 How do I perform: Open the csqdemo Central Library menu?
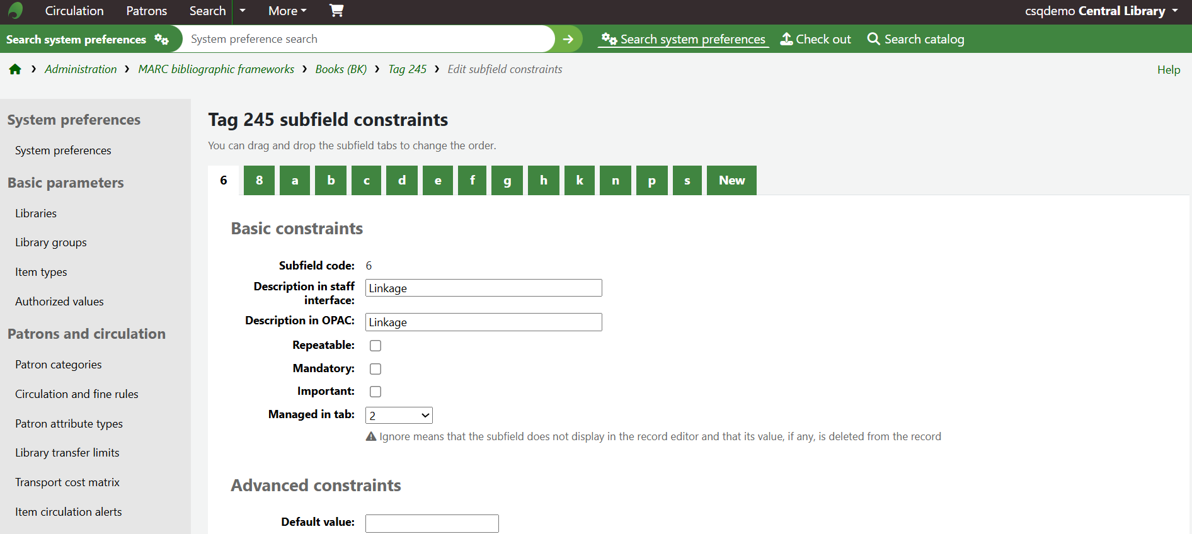pyautogui.click(x=1101, y=11)
